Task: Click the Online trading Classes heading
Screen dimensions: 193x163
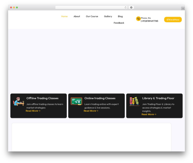Action: coord(100,98)
